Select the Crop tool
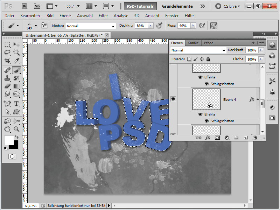The width and height of the screenshot is (280, 210). (x=7, y=61)
